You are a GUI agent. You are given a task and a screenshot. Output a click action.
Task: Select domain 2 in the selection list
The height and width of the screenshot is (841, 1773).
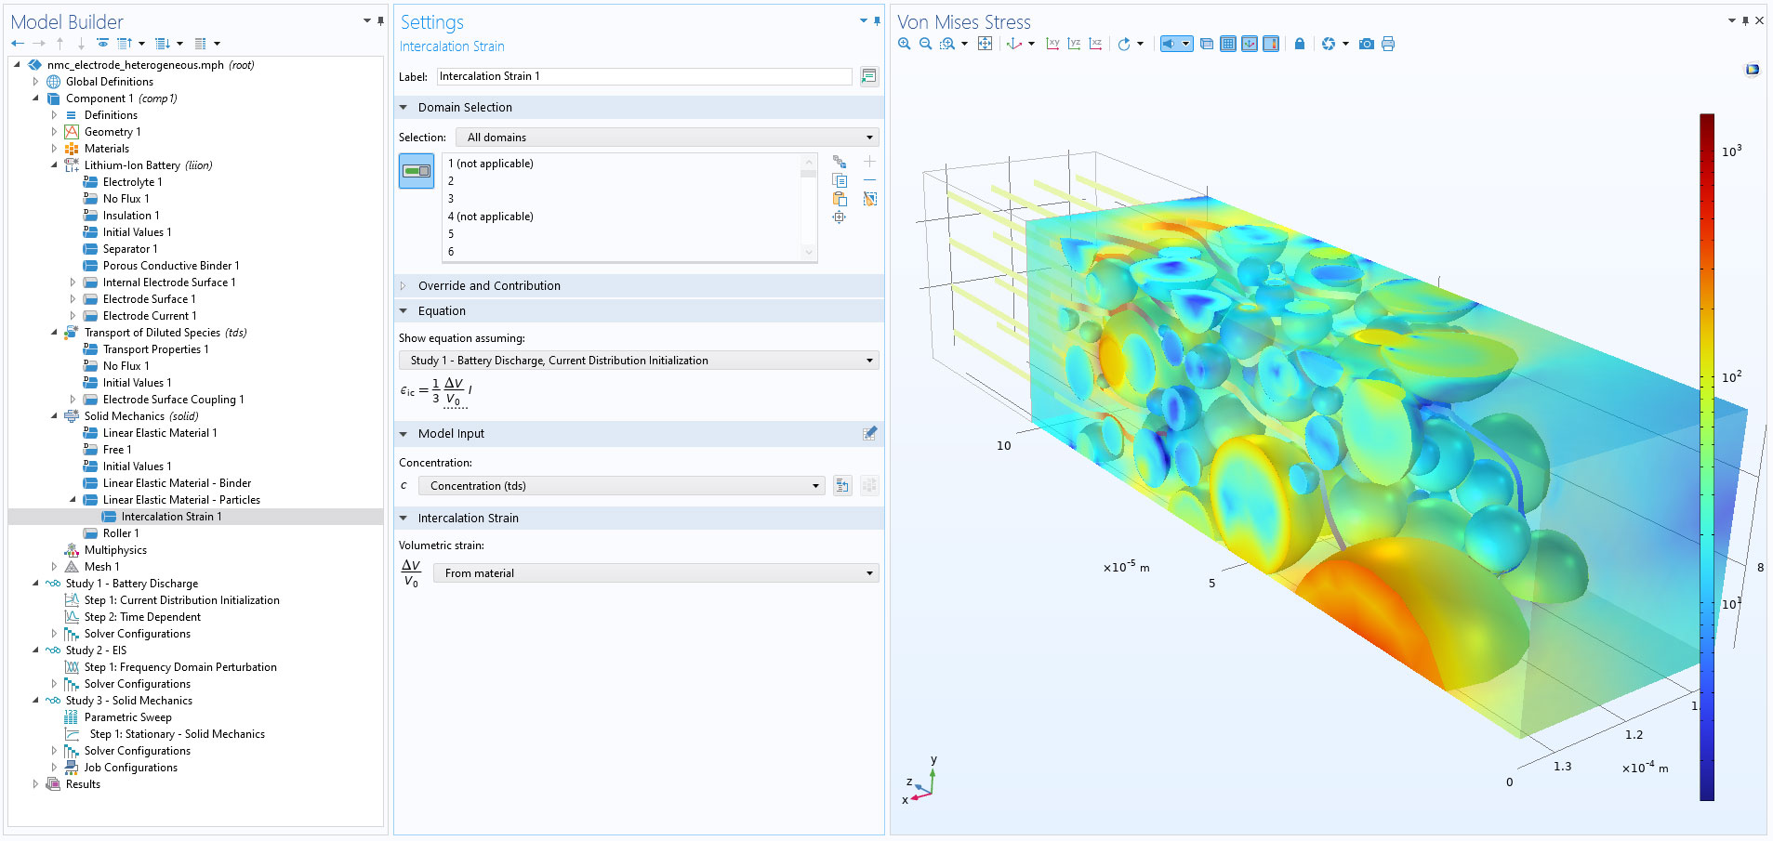pos(452,181)
